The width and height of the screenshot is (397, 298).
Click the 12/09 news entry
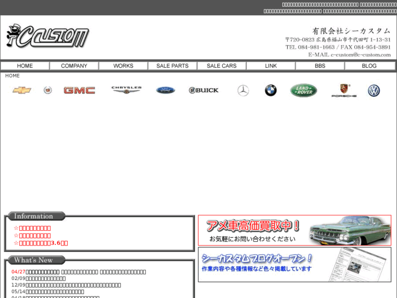coord(66,285)
